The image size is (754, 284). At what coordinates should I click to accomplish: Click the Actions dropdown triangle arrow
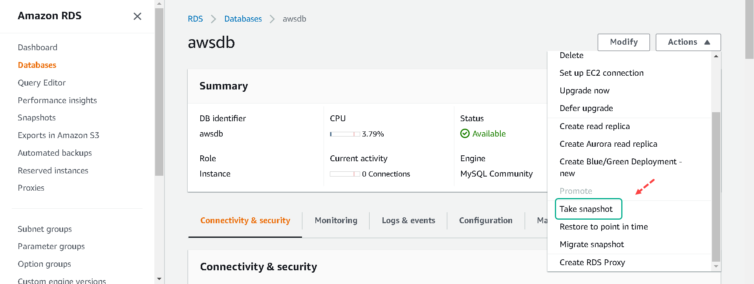point(707,42)
